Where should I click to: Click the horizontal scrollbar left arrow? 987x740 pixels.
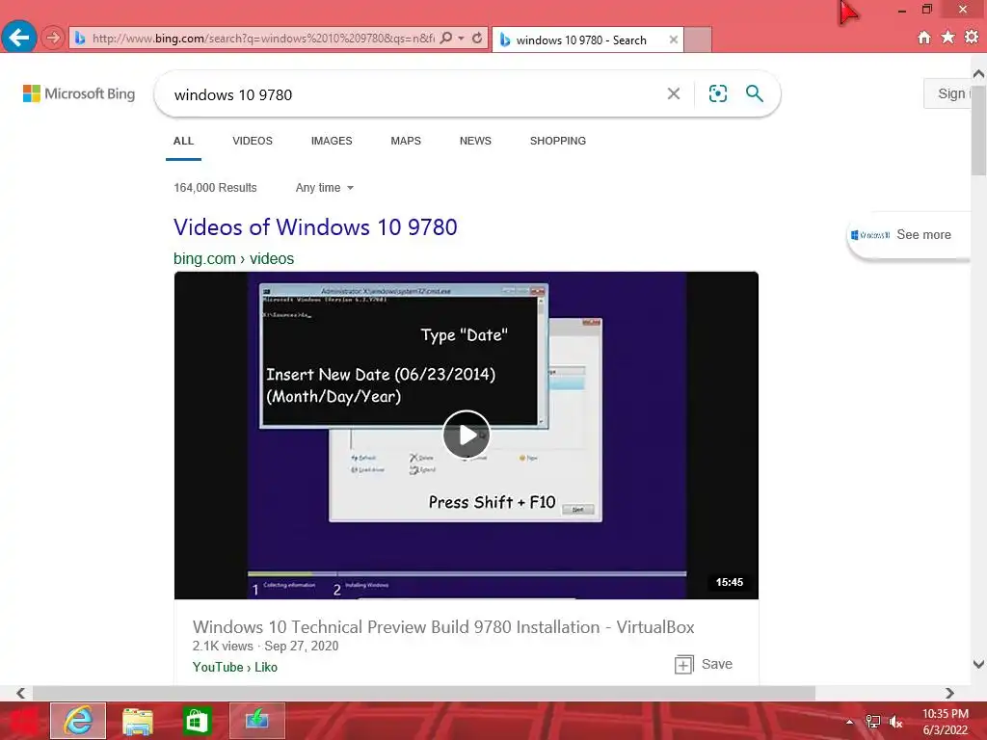(21, 694)
